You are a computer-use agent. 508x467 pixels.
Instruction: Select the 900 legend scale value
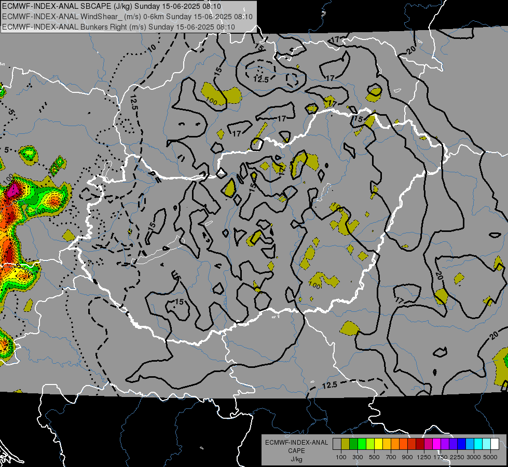pyautogui.click(x=407, y=457)
